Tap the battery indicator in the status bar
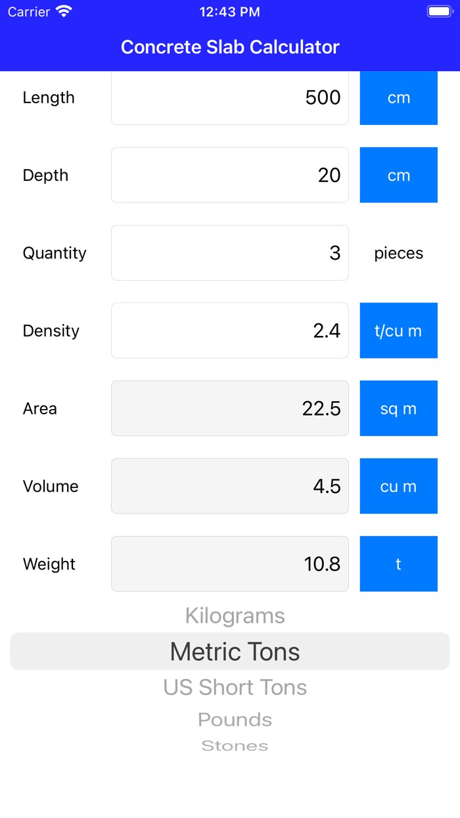 [x=439, y=11]
